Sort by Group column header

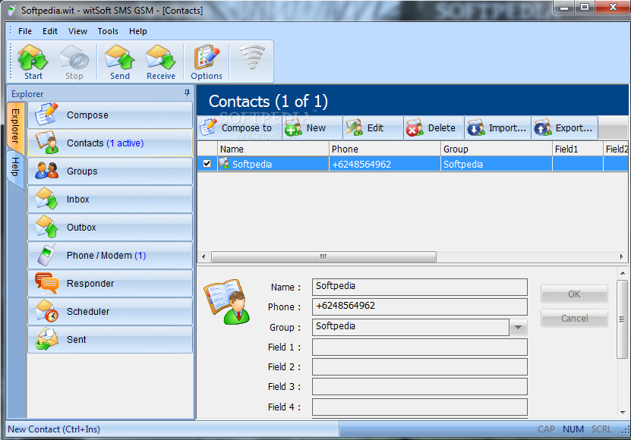(496, 149)
